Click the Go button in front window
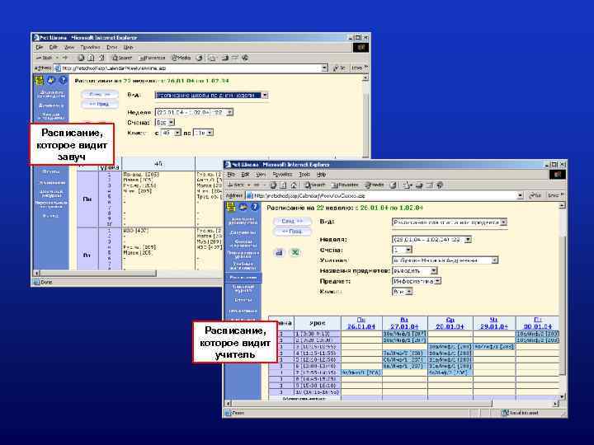 click(x=535, y=195)
